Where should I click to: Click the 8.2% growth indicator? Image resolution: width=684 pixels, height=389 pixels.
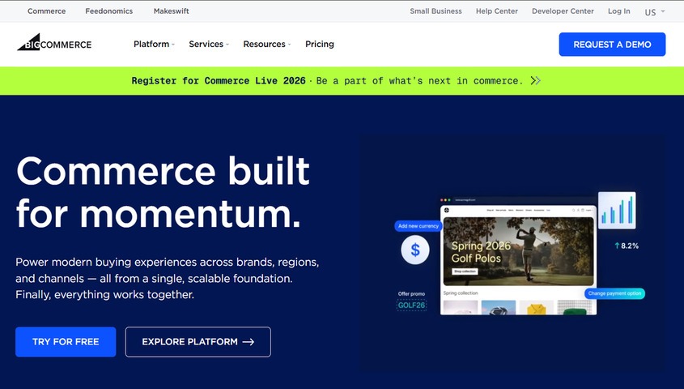(x=627, y=246)
